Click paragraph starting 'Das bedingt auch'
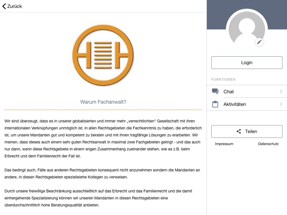287x215 pixels. click(x=102, y=173)
